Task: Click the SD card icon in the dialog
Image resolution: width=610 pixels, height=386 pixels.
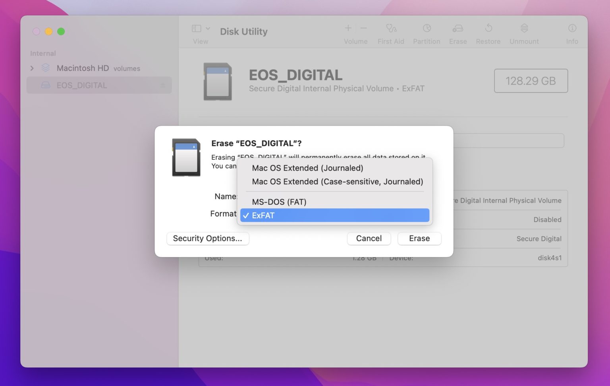Action: click(x=186, y=157)
